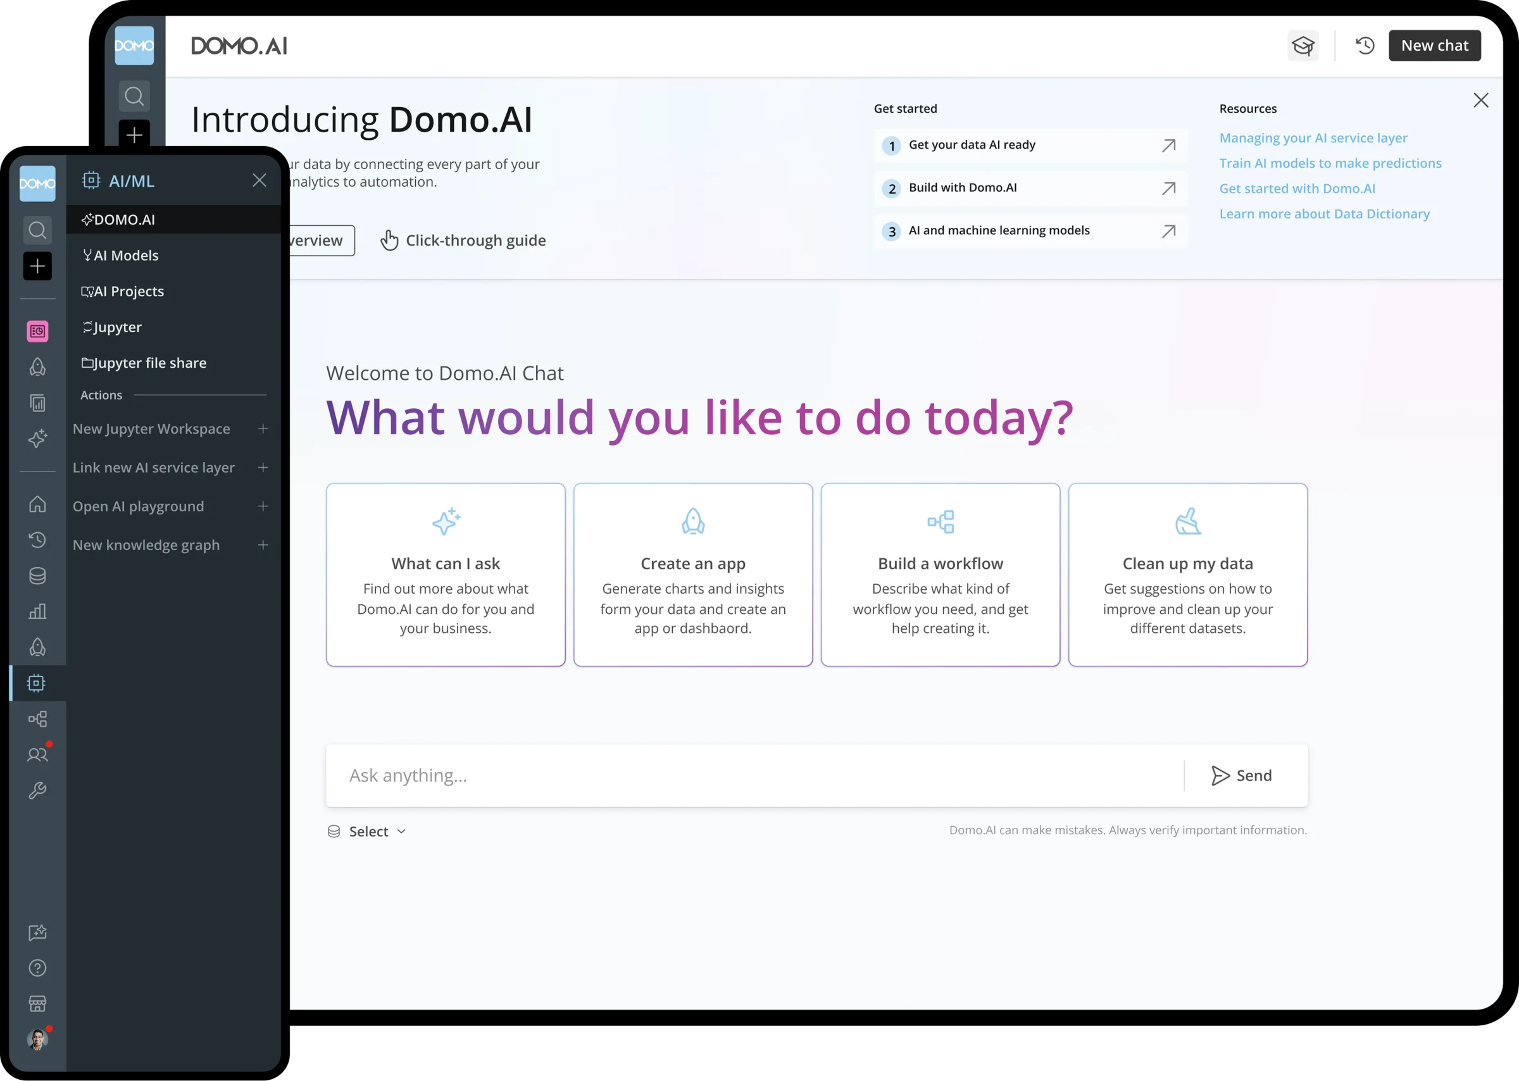Select the database datasets sidebar icon
Screen dimensions: 1519x1081
click(x=37, y=576)
